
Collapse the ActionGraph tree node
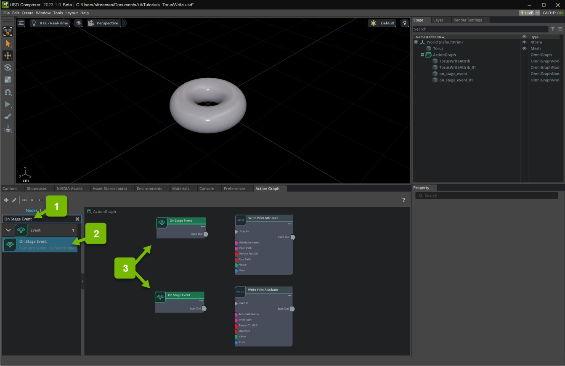click(x=422, y=55)
